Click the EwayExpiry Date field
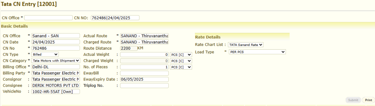The height and width of the screenshot is (106, 375). 144,79
